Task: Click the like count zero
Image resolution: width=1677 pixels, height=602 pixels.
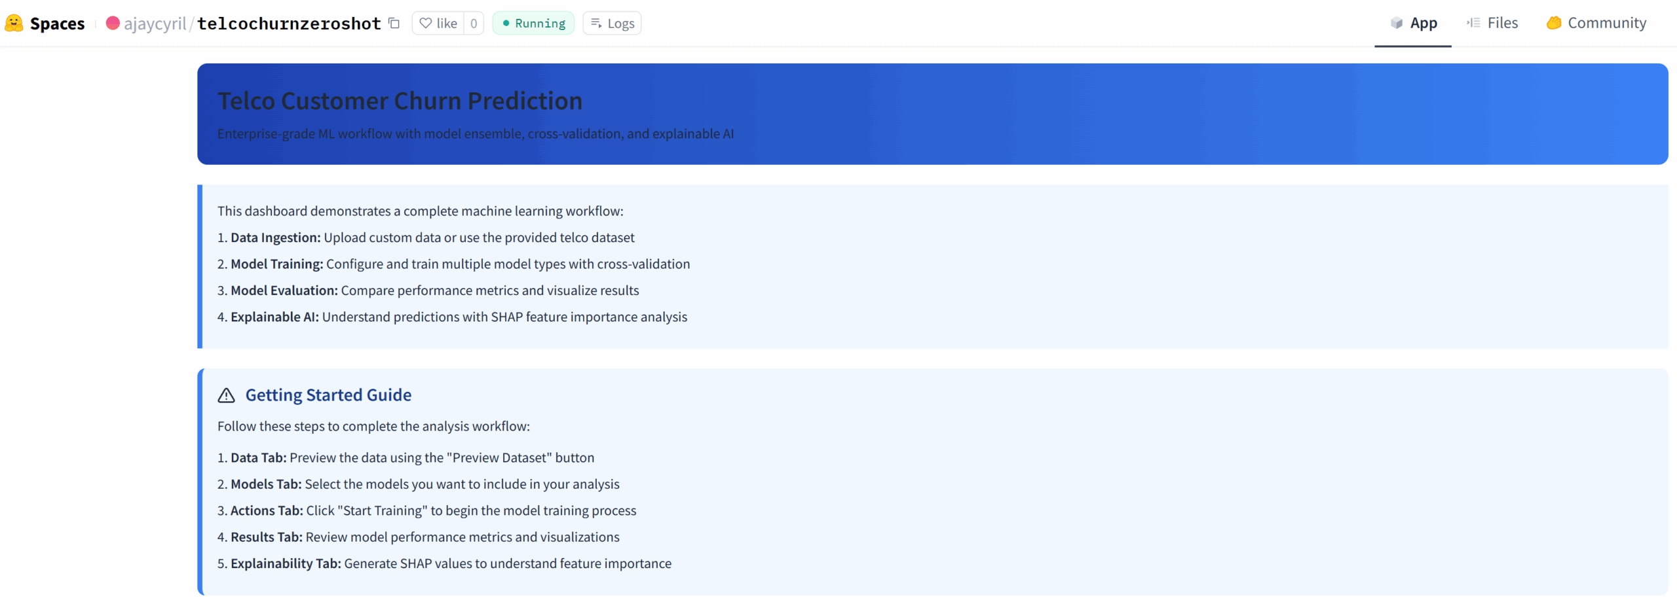Action: pos(472,23)
